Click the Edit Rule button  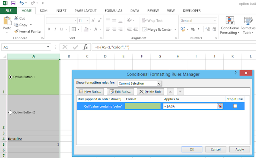coord(120,91)
